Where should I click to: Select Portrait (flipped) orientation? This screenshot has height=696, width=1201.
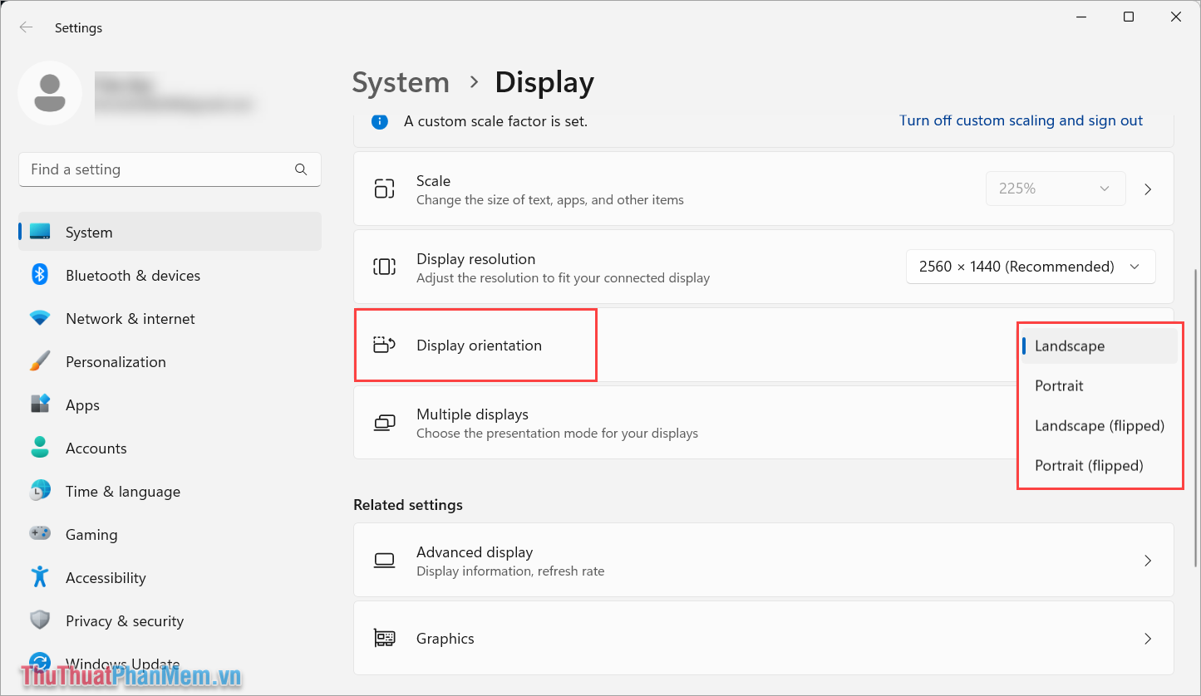coord(1089,465)
